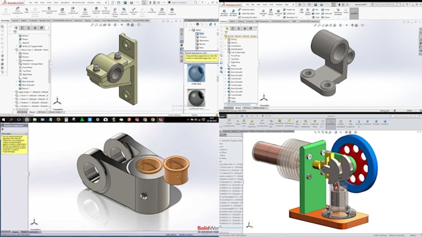Click New Motion Study in bearing assembly ribbon
This screenshot has height=237, width=422.
pyautogui.click(x=115, y=12)
